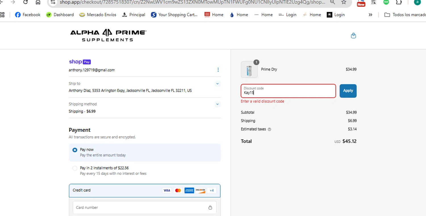Click the 'Enter a valid discount code' error
The height and width of the screenshot is (216, 426).
(262, 101)
